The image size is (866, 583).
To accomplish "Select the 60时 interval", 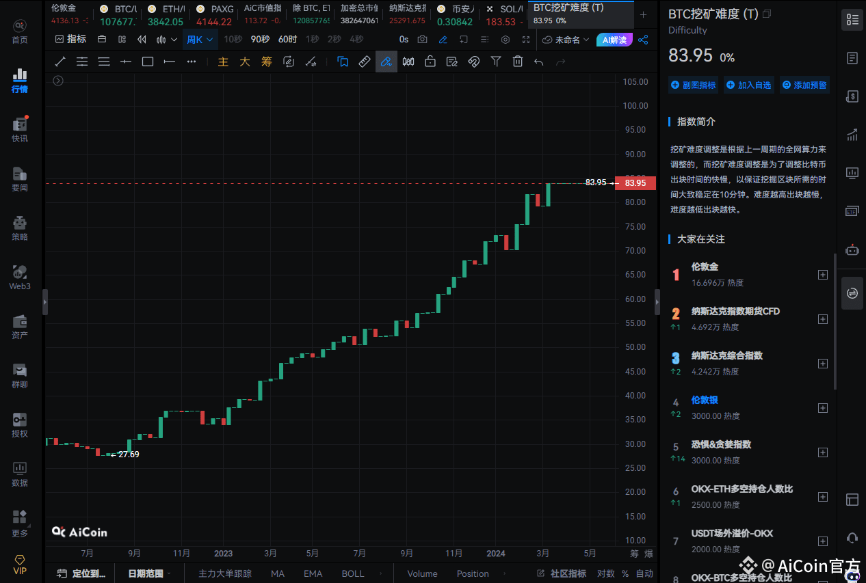I will click(287, 40).
